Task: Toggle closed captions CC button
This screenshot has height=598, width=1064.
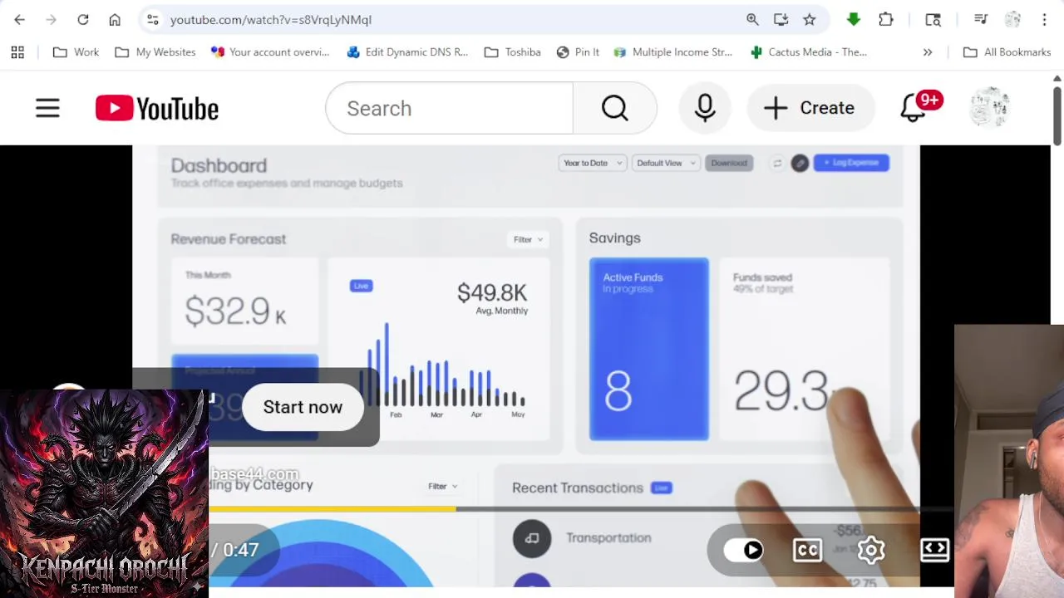Action: (x=807, y=550)
